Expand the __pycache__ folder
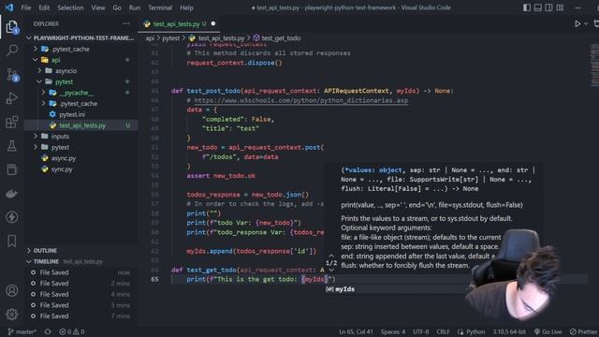Viewport: 599px width, 337px height. coord(80,93)
